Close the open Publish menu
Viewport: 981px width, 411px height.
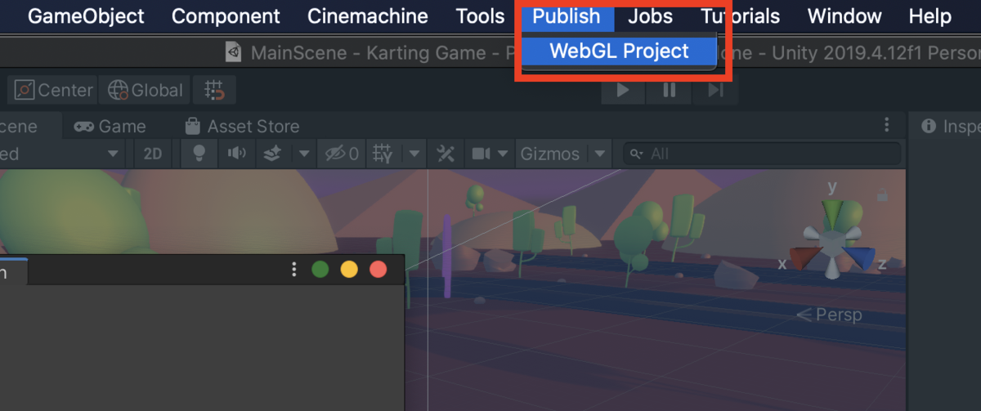point(566,16)
